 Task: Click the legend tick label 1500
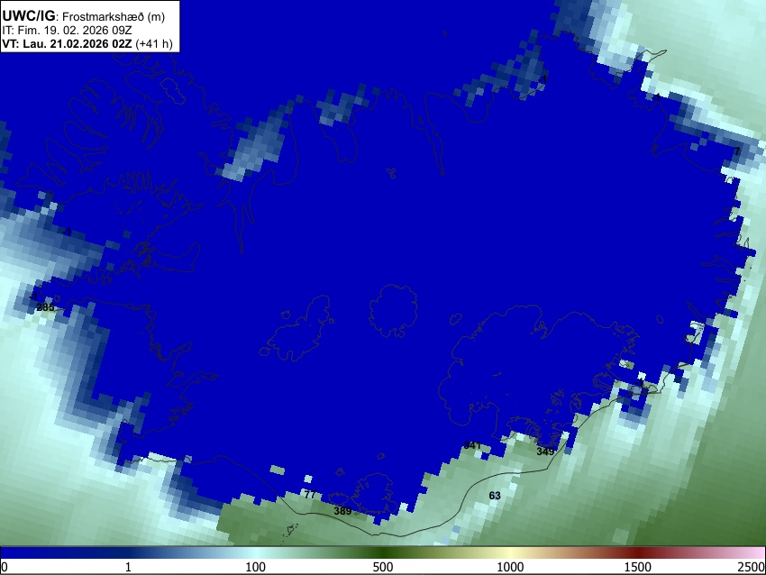(x=637, y=567)
